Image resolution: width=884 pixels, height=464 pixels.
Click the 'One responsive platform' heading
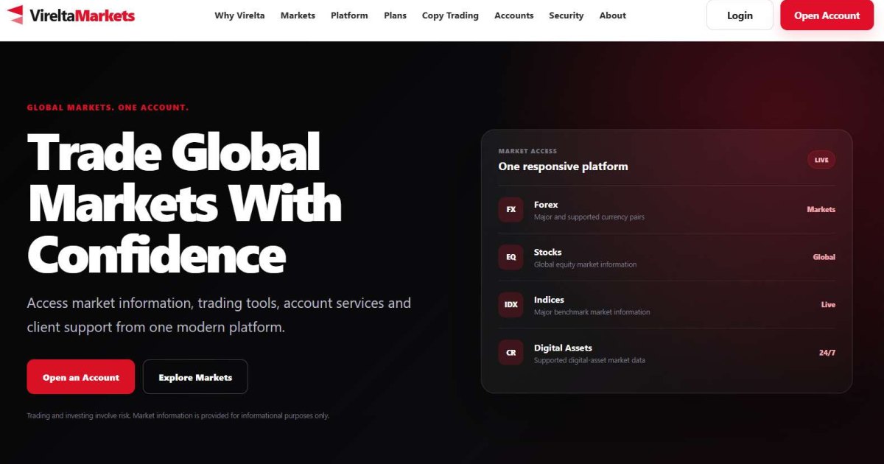point(563,166)
